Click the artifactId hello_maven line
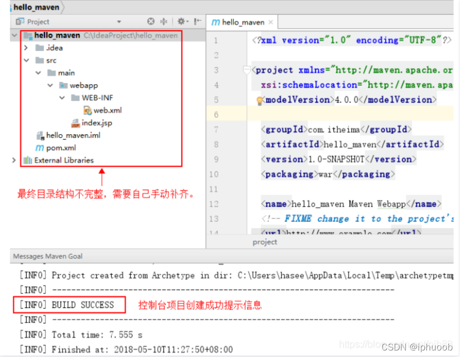460x357 pixels. pos(352,144)
